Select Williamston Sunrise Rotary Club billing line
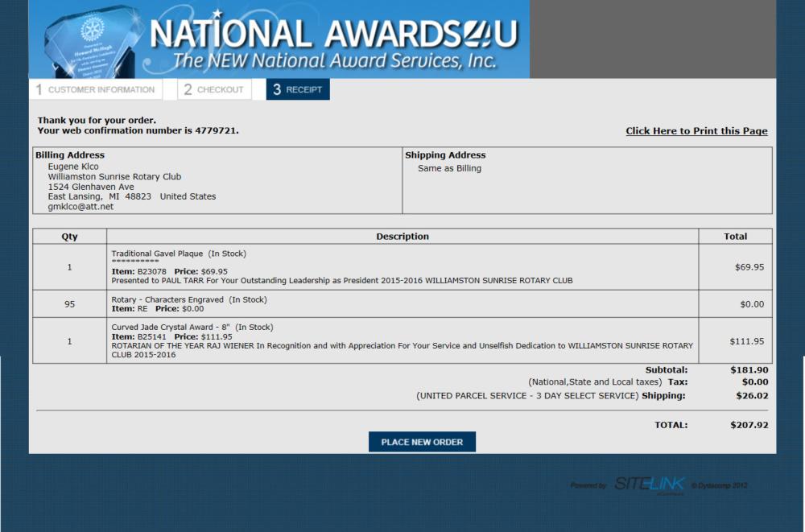The image size is (805, 532). click(114, 176)
